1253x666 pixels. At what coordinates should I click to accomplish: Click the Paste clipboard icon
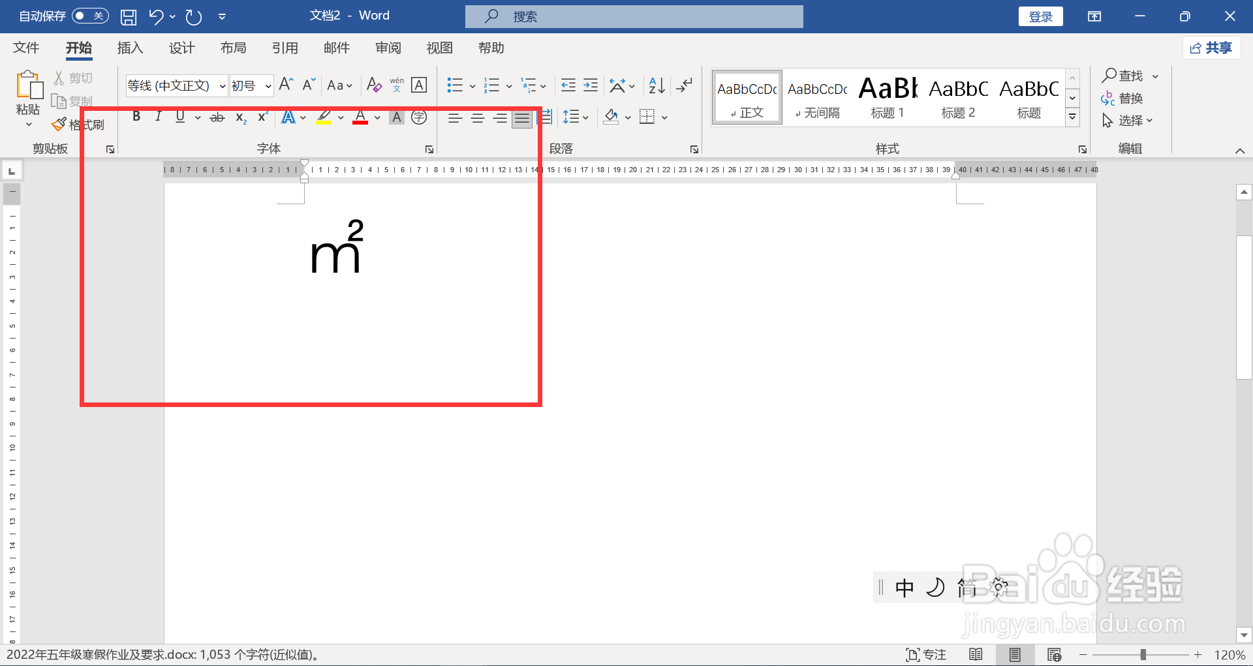pos(29,85)
